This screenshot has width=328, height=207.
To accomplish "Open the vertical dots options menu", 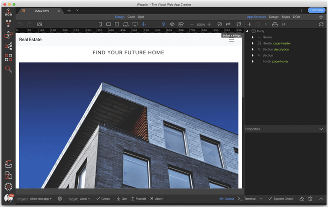I will 301,10.
